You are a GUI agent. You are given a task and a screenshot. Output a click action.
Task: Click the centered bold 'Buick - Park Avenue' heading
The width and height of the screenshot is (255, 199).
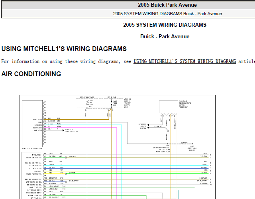point(165,36)
